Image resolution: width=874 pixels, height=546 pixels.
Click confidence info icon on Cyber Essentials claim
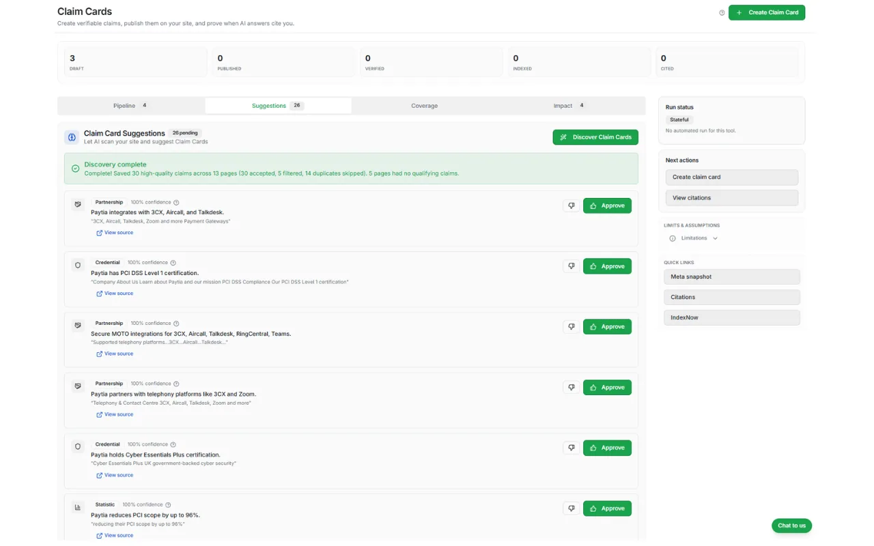pos(173,444)
